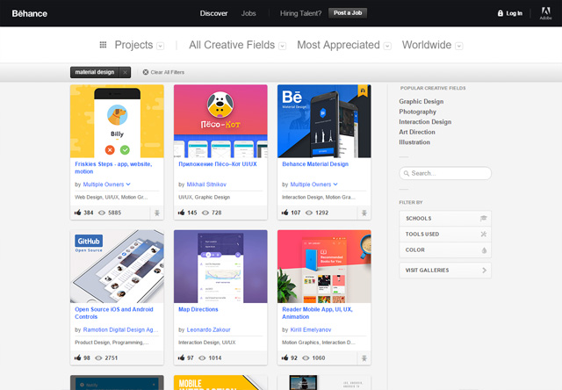Open Пёсо-Кот project thumbnail
The width and height of the screenshot is (562, 390).
[x=220, y=121]
